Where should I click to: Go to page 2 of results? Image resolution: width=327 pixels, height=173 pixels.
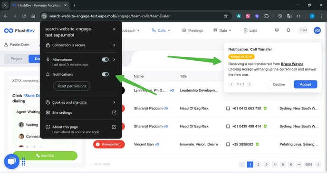tap(258, 164)
